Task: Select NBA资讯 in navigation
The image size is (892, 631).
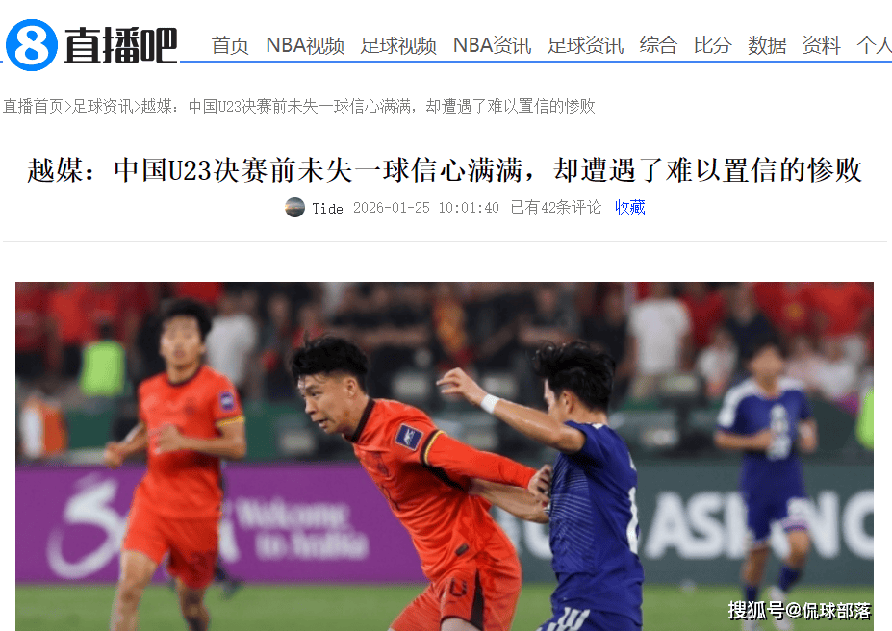Action: (x=492, y=45)
